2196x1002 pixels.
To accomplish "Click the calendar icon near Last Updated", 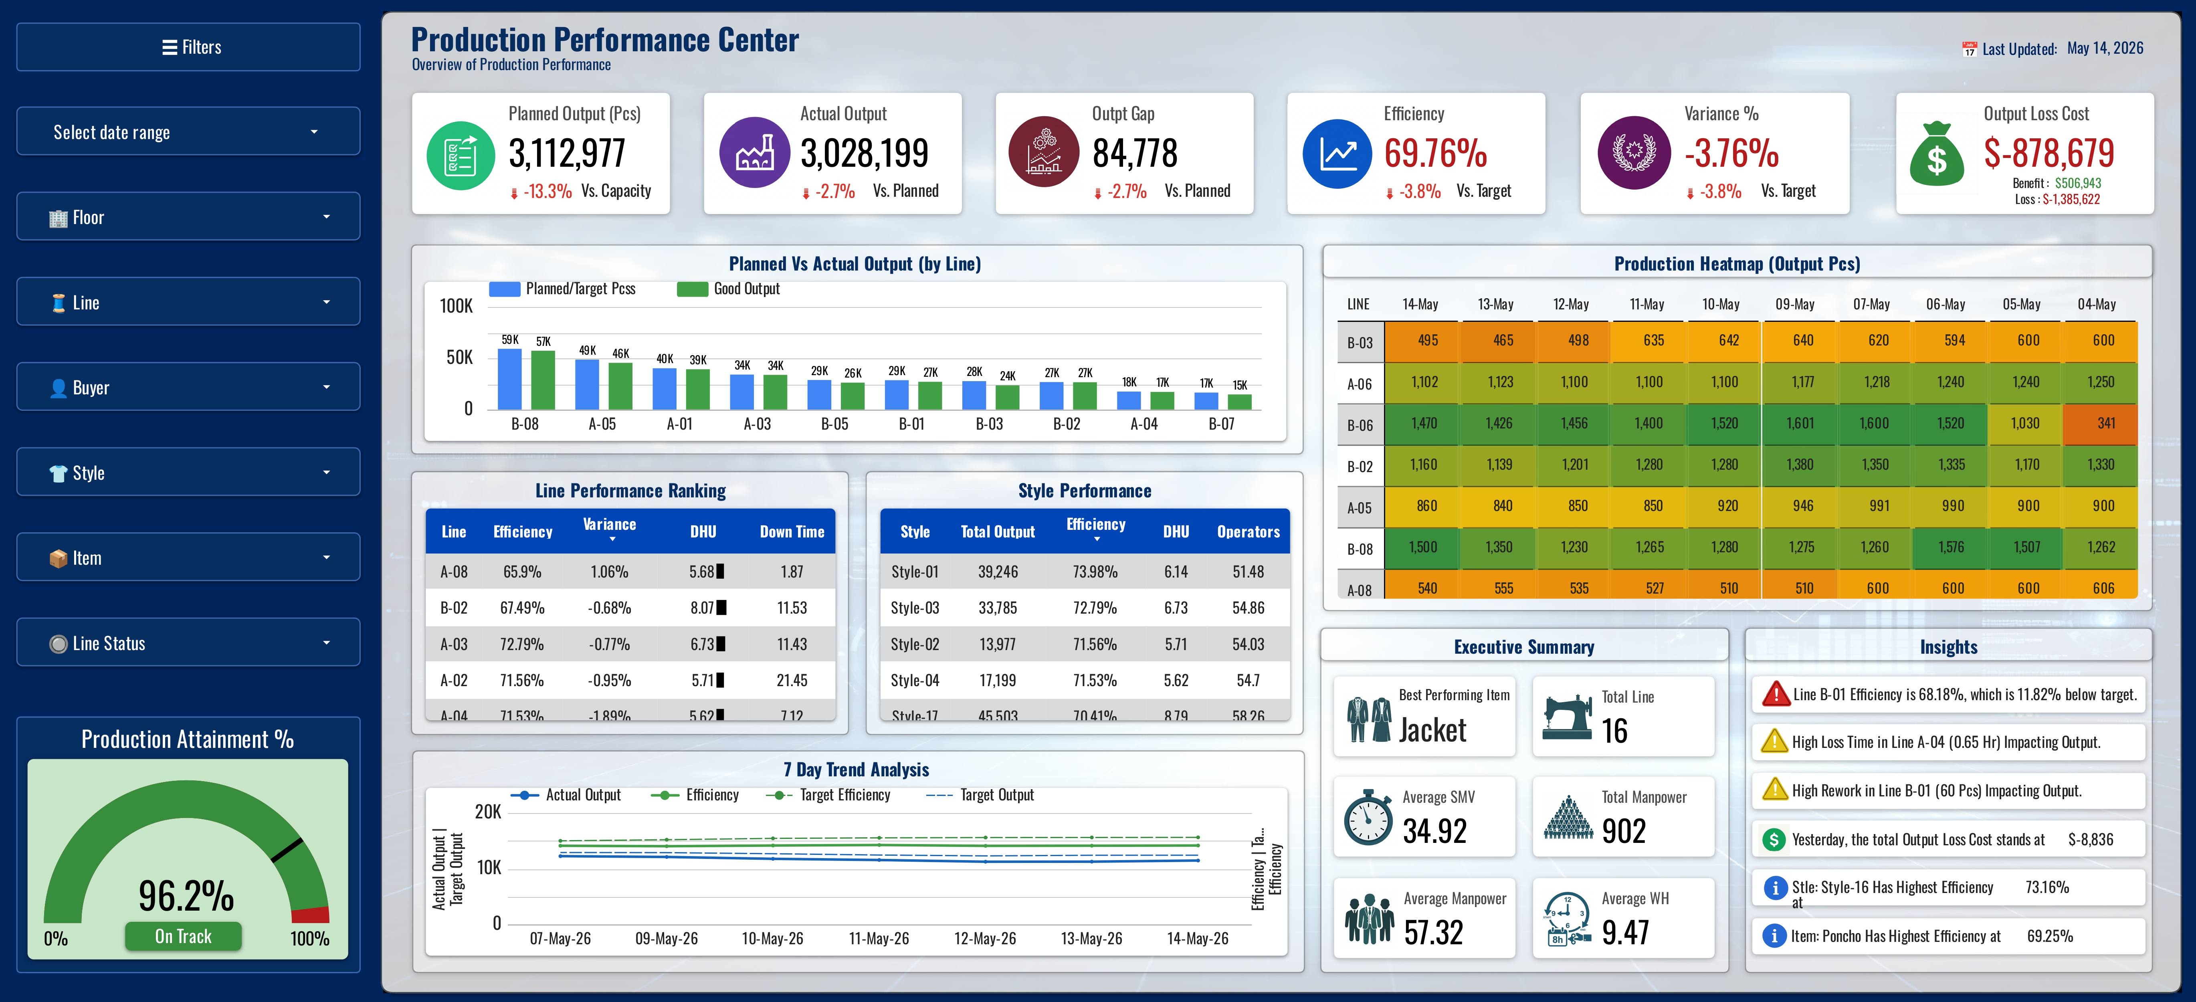I will [1968, 49].
